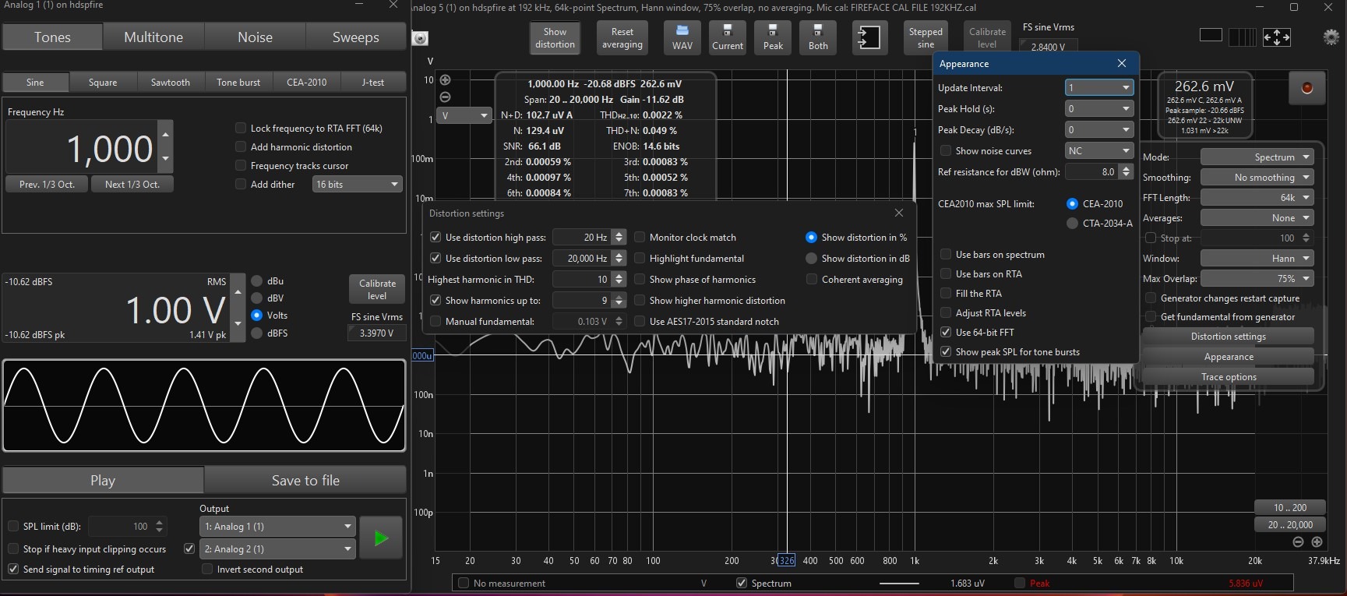Click the Reset averaging button
Viewport: 1347px width, 596px height.
click(622, 37)
